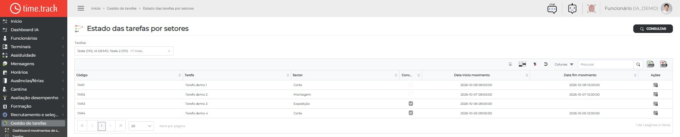
Task: Toggle concluded checkbox for TAR3
Action: pos(411,104)
